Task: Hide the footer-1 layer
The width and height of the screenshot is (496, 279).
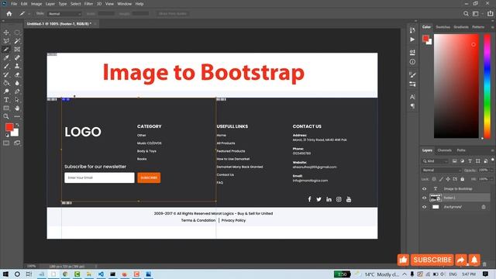Action: (424, 198)
